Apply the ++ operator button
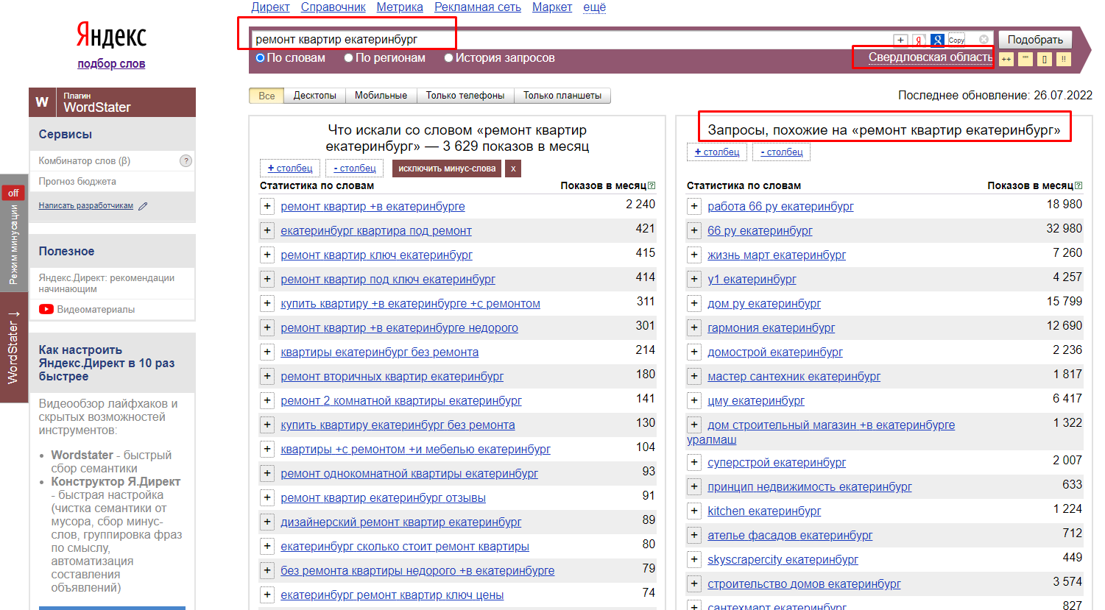 pos(1006,59)
